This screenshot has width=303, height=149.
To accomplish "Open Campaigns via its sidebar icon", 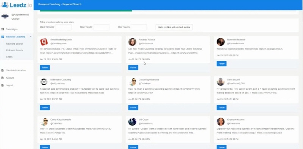I will click(3, 29).
